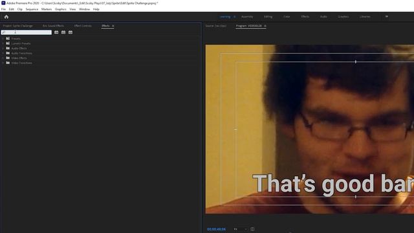Click the top handle of the text bounding box

click(x=356, y=61)
